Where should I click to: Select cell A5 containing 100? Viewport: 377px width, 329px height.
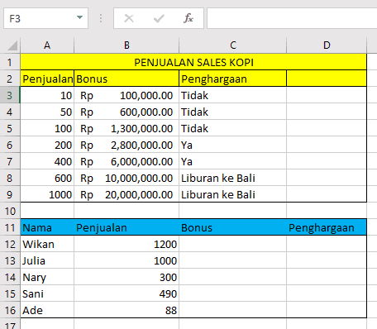[x=47, y=128]
